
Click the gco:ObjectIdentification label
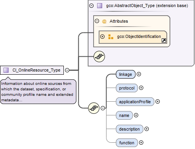pos(139,36)
